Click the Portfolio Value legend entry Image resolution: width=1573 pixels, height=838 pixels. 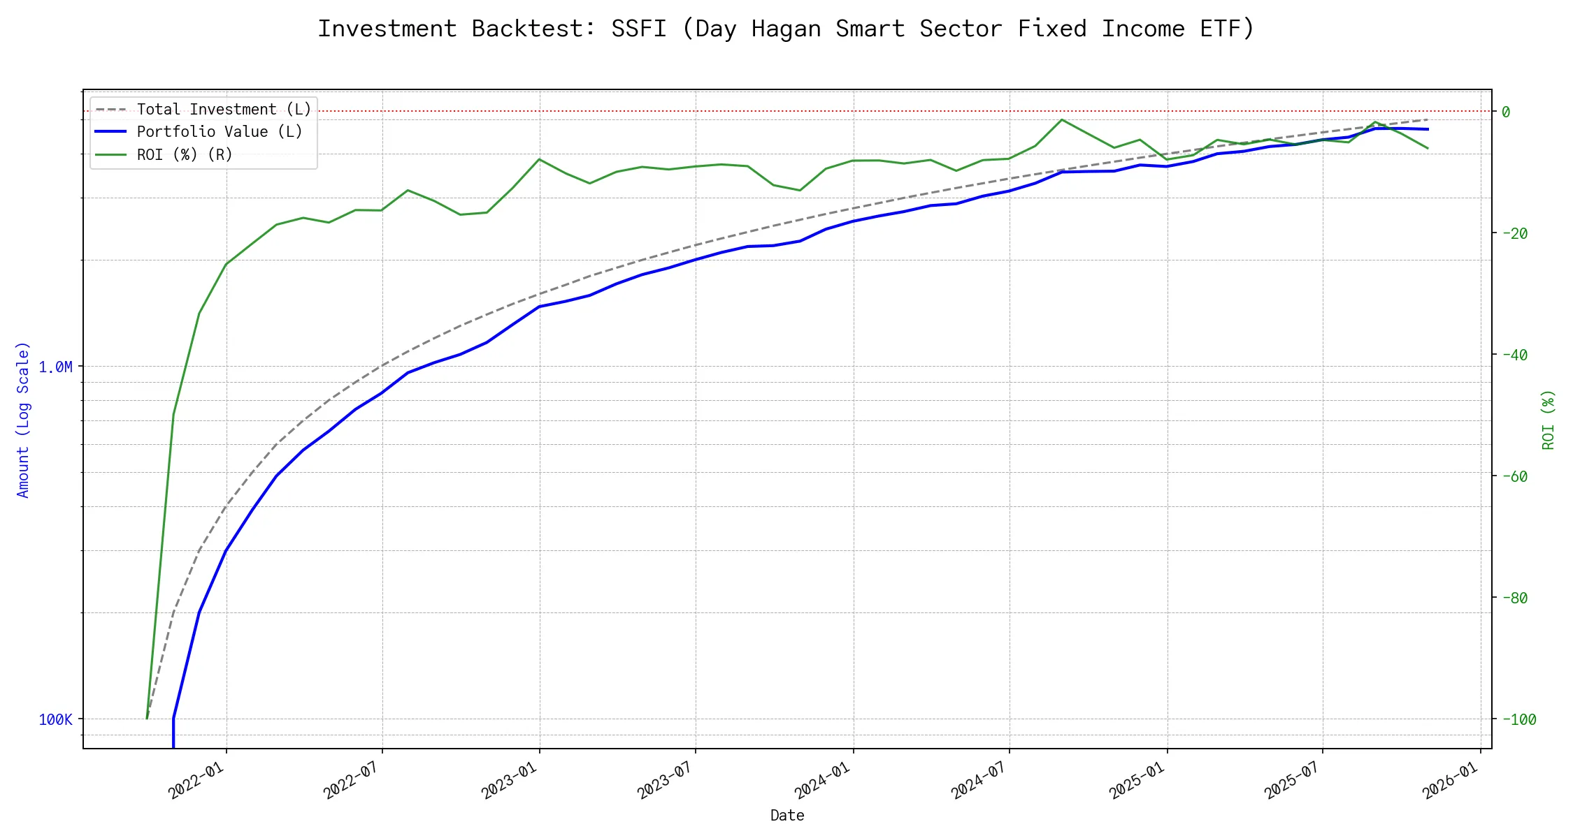click(220, 132)
